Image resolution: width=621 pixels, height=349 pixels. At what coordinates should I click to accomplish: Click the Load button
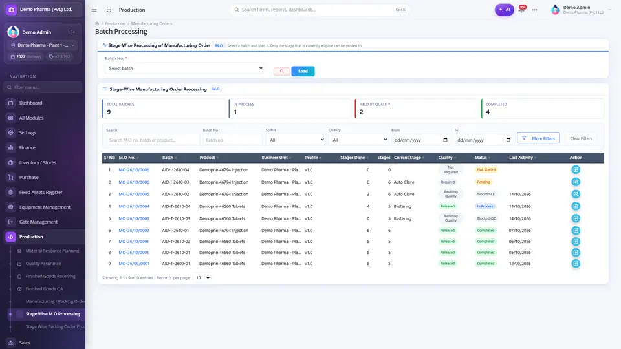point(303,71)
